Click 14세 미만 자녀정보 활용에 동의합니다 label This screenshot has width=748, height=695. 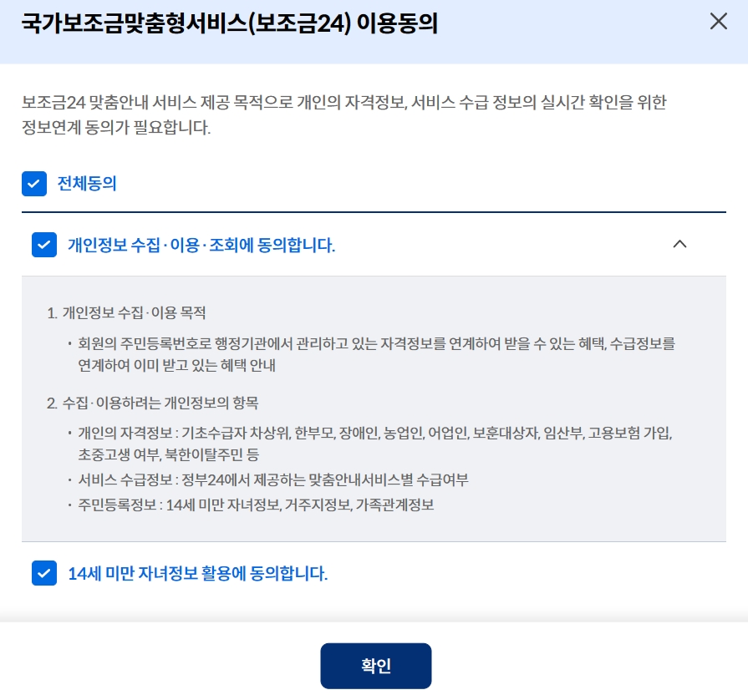pos(197,573)
